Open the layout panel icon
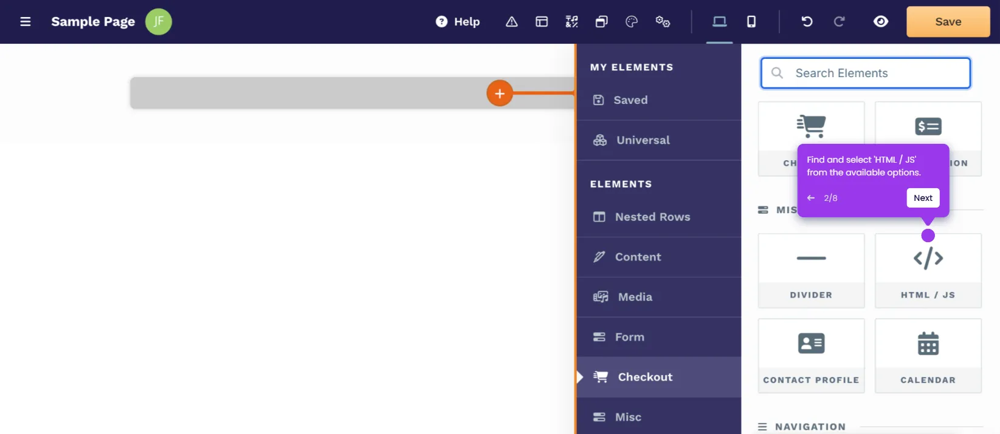 click(x=542, y=22)
